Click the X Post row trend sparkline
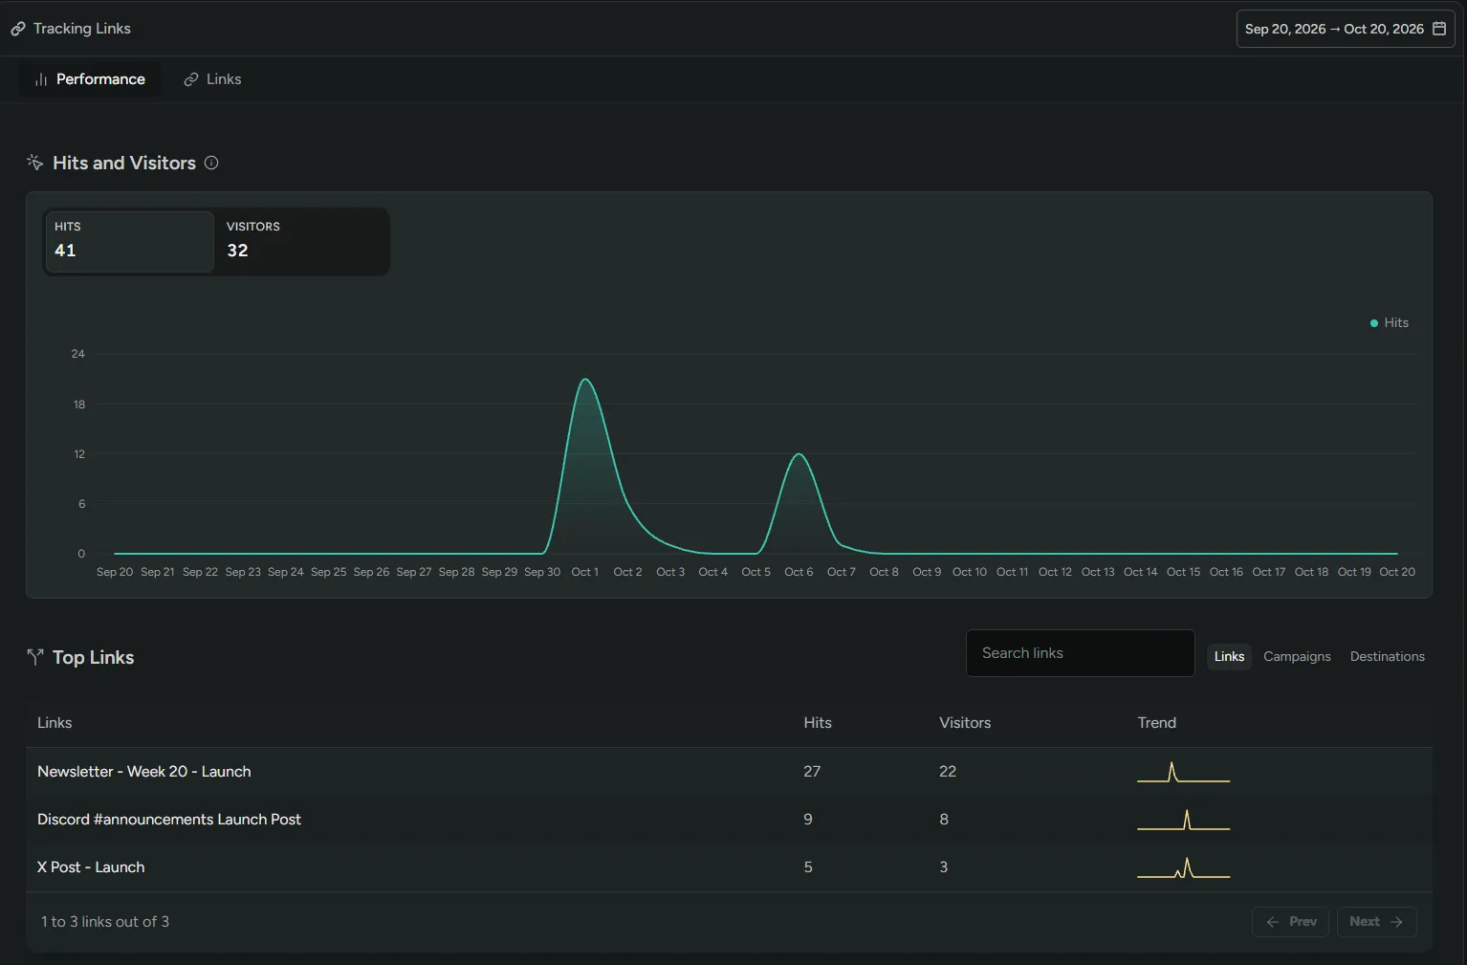Image resolution: width=1467 pixels, height=965 pixels. click(1183, 867)
